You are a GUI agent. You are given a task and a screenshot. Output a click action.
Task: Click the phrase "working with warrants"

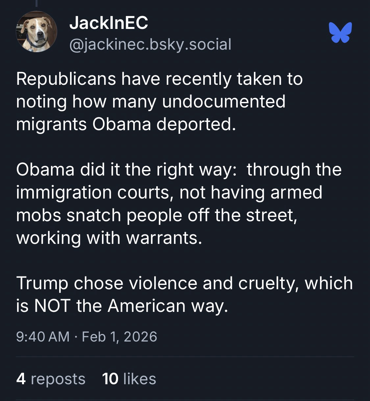click(x=109, y=238)
